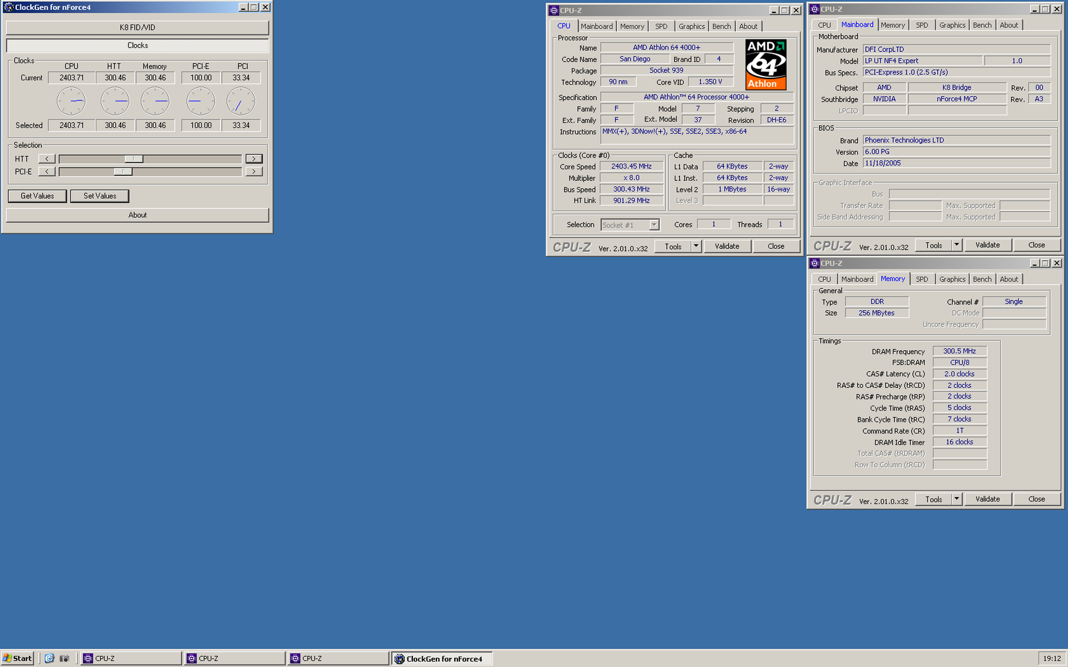The image size is (1068, 667).
Task: Open Internet Explorer quick launch icon
Action: pos(49,658)
